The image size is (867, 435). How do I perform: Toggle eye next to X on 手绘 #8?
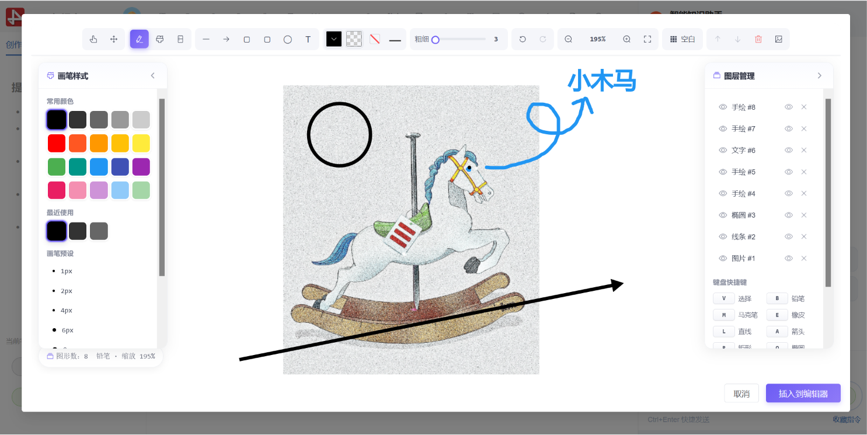point(789,107)
